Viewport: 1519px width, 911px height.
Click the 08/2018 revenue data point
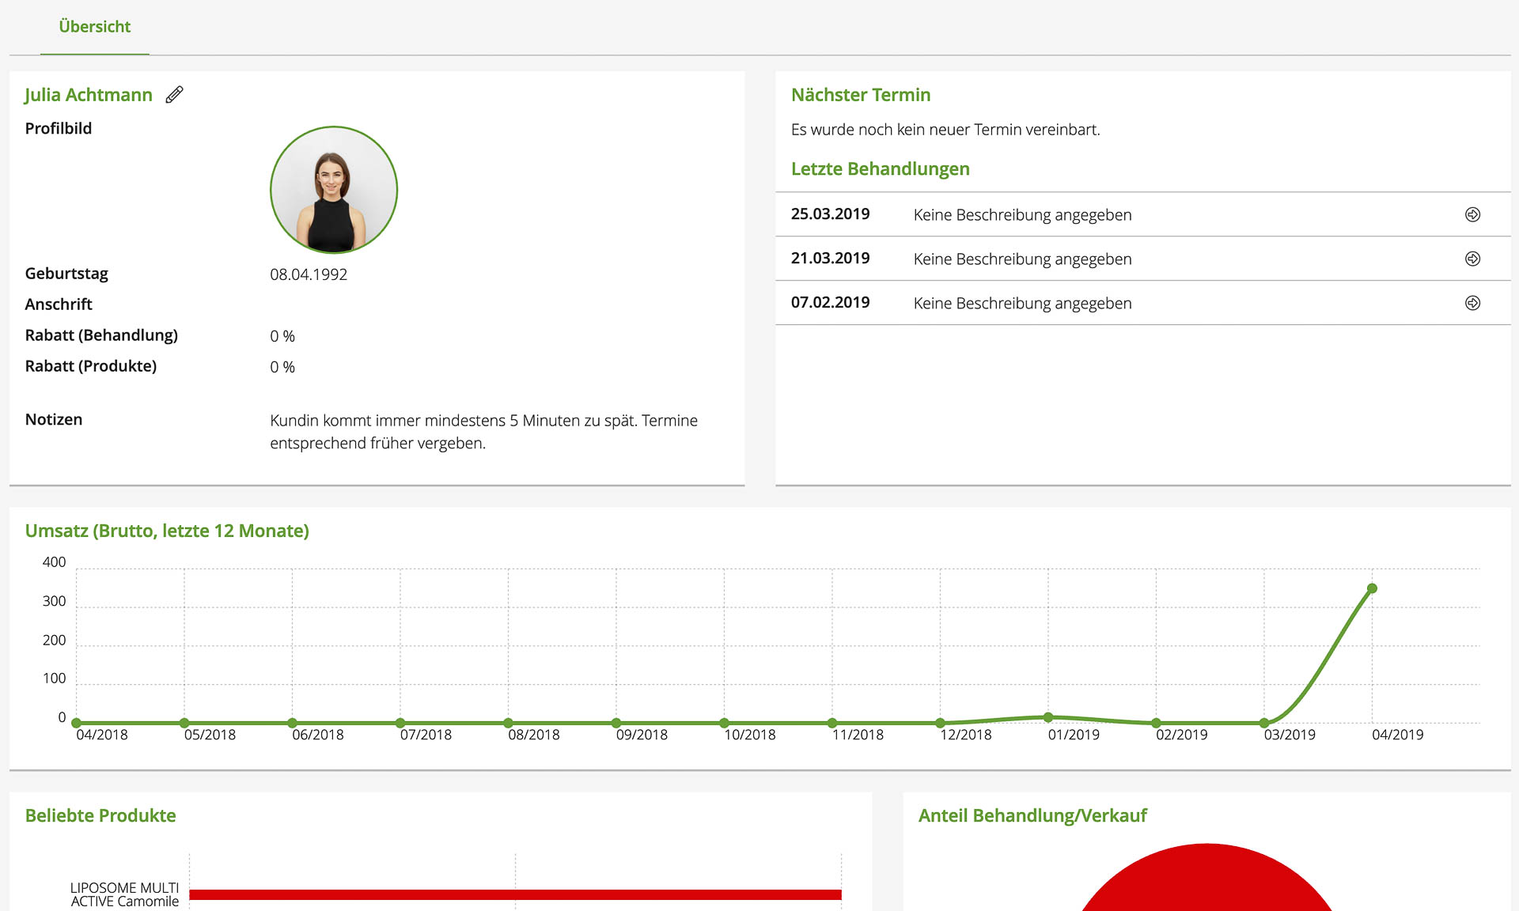[x=508, y=723]
